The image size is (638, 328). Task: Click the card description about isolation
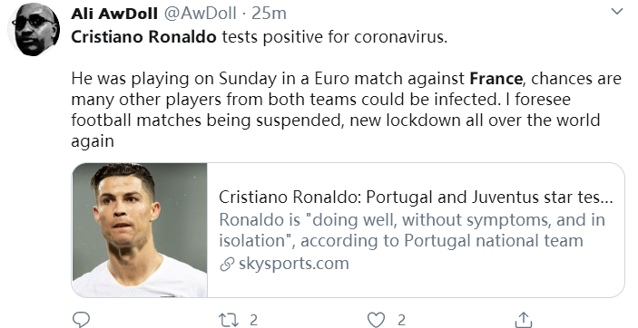tap(412, 230)
